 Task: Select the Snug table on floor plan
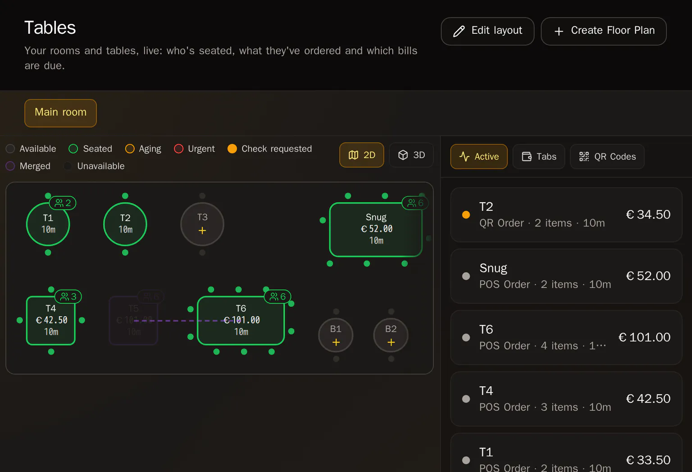pyautogui.click(x=376, y=229)
